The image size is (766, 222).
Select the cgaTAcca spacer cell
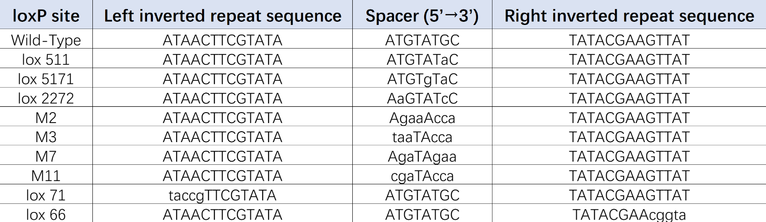(422, 176)
